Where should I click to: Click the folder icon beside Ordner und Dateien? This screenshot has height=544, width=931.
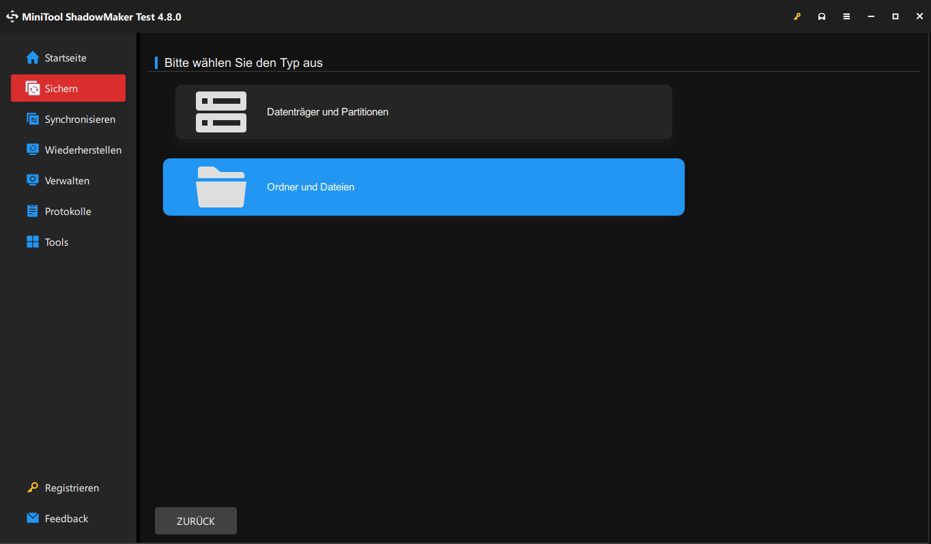pyautogui.click(x=220, y=186)
